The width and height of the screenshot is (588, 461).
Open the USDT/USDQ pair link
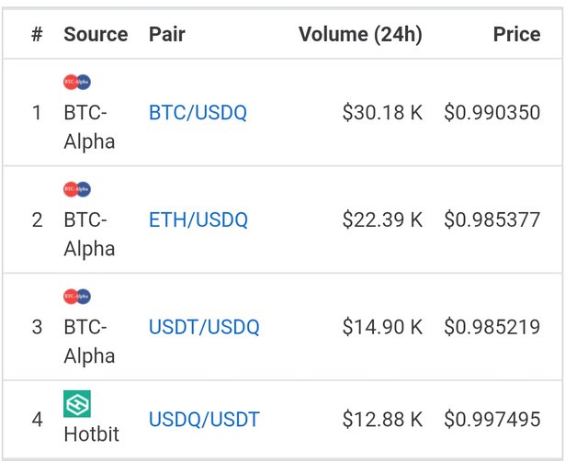click(x=204, y=327)
